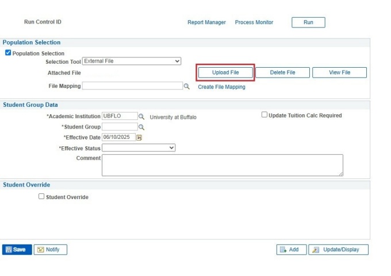Expand the Effective Status dropdown

click(x=139, y=148)
